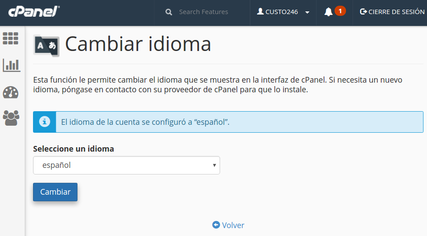Click the notifications bell icon

[328, 12]
